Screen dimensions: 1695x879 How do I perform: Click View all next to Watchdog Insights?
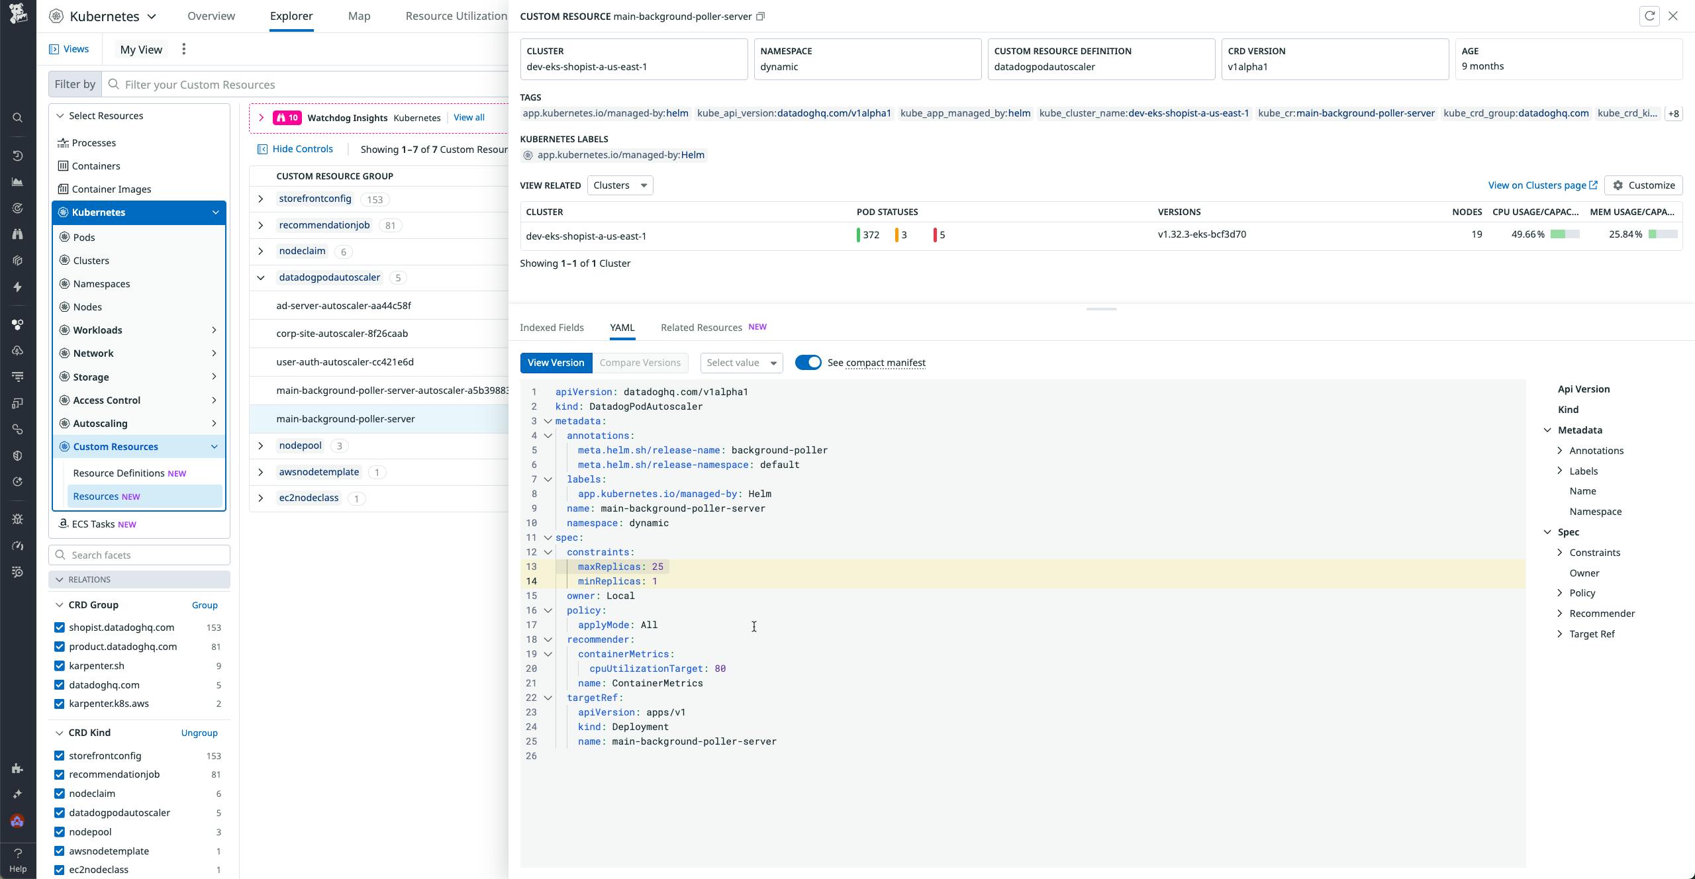click(x=468, y=117)
